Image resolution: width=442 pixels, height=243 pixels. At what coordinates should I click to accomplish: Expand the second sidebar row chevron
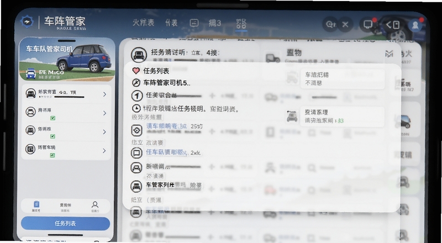coord(104,113)
